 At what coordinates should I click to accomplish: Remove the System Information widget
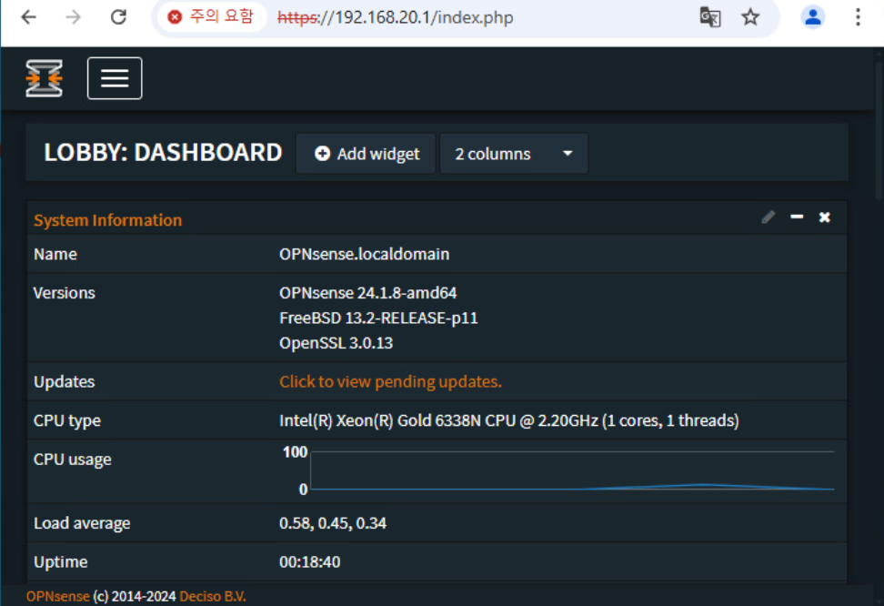pyautogui.click(x=824, y=217)
